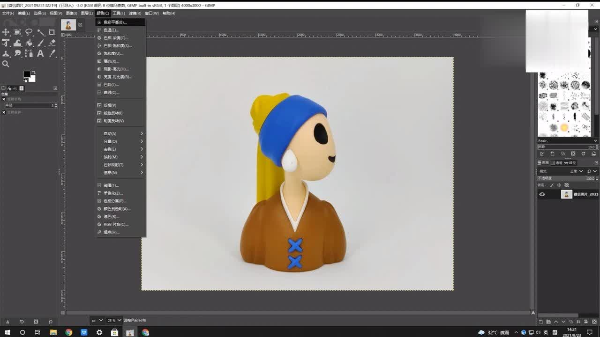Swap foreground and background colors arrow

pyautogui.click(x=33, y=72)
